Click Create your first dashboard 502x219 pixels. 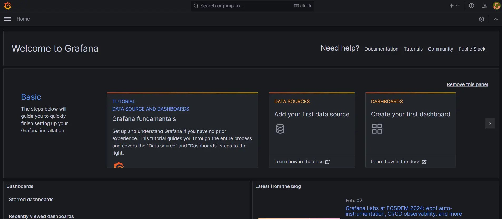click(411, 114)
